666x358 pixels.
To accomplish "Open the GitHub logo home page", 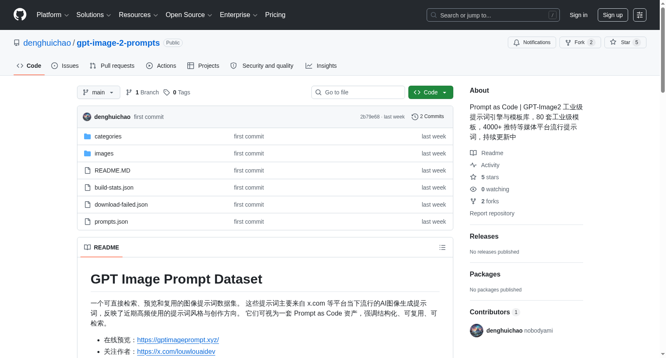I will coord(20,15).
